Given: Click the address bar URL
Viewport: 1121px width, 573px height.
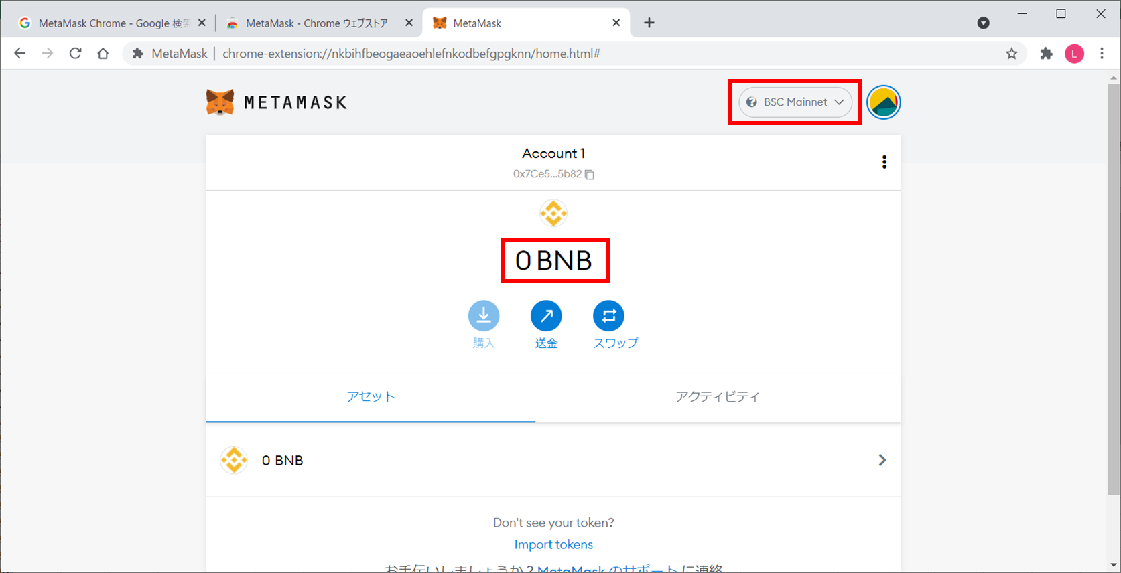Looking at the screenshot, I should [x=411, y=54].
